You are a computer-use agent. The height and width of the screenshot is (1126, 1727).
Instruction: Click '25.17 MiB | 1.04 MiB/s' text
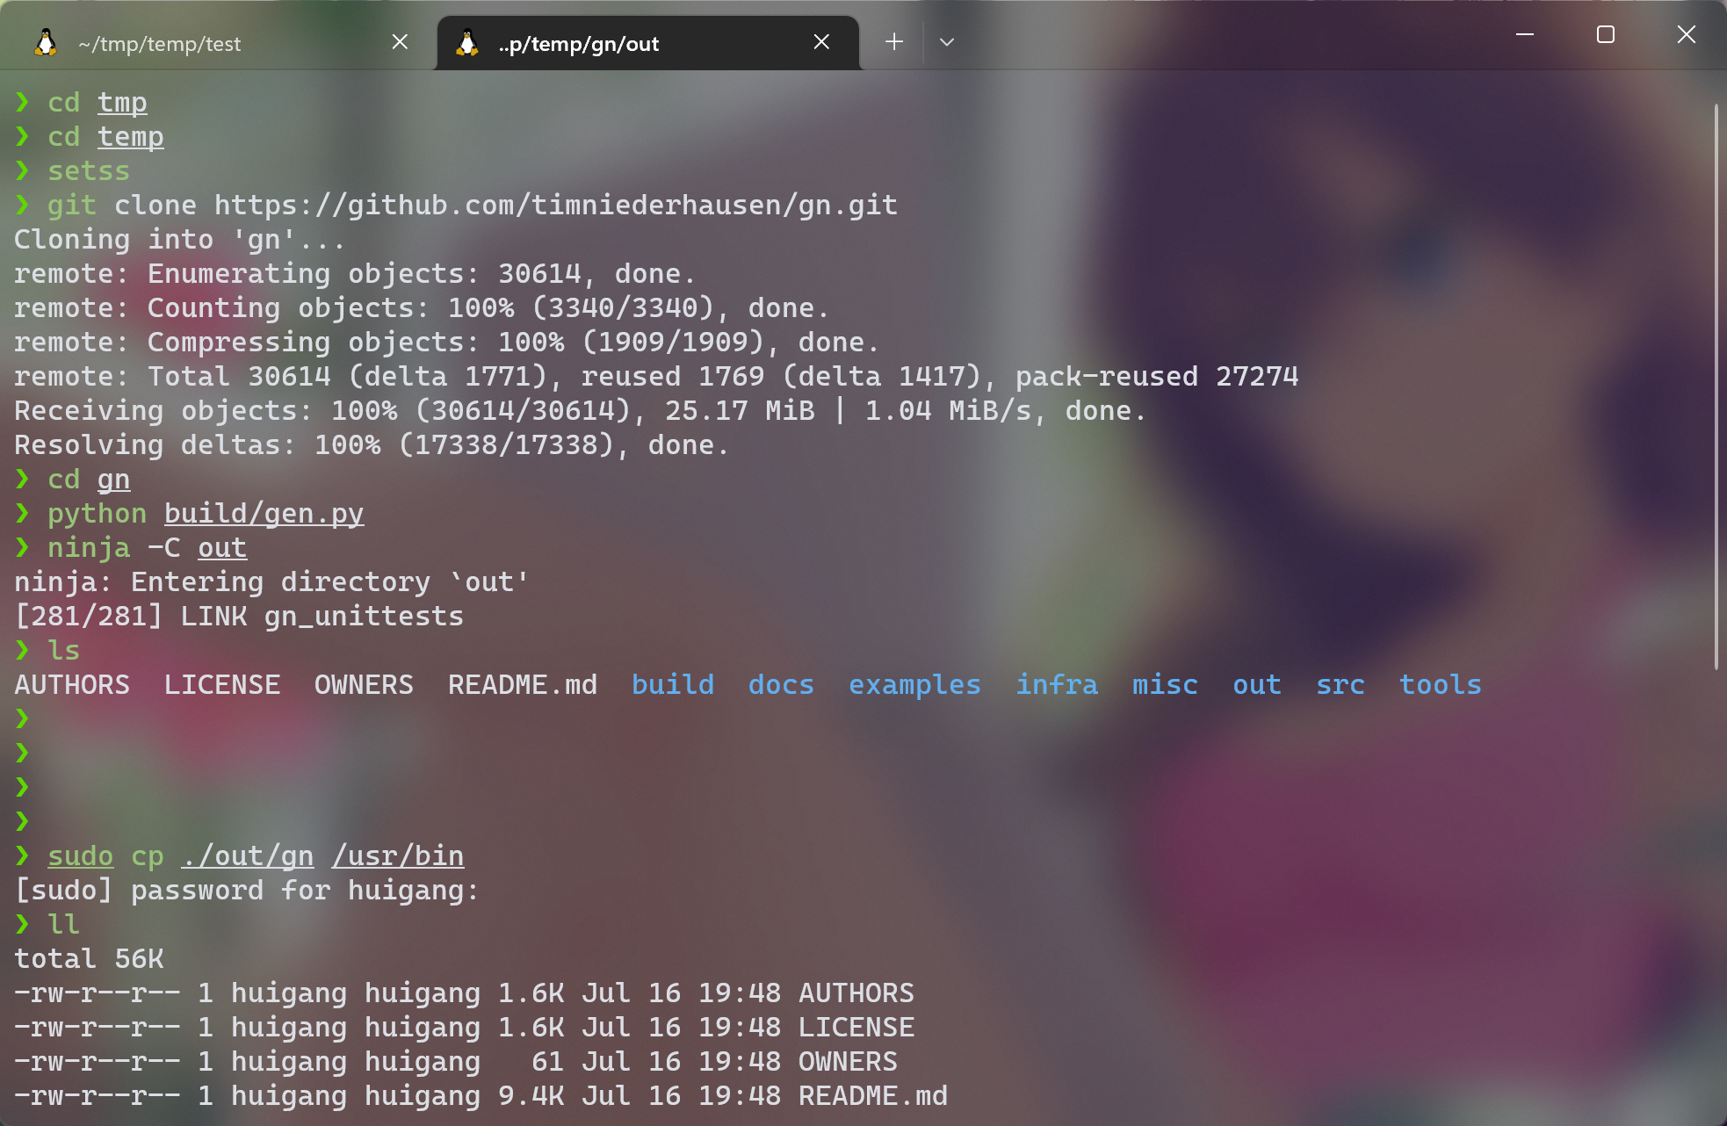pyautogui.click(x=849, y=411)
